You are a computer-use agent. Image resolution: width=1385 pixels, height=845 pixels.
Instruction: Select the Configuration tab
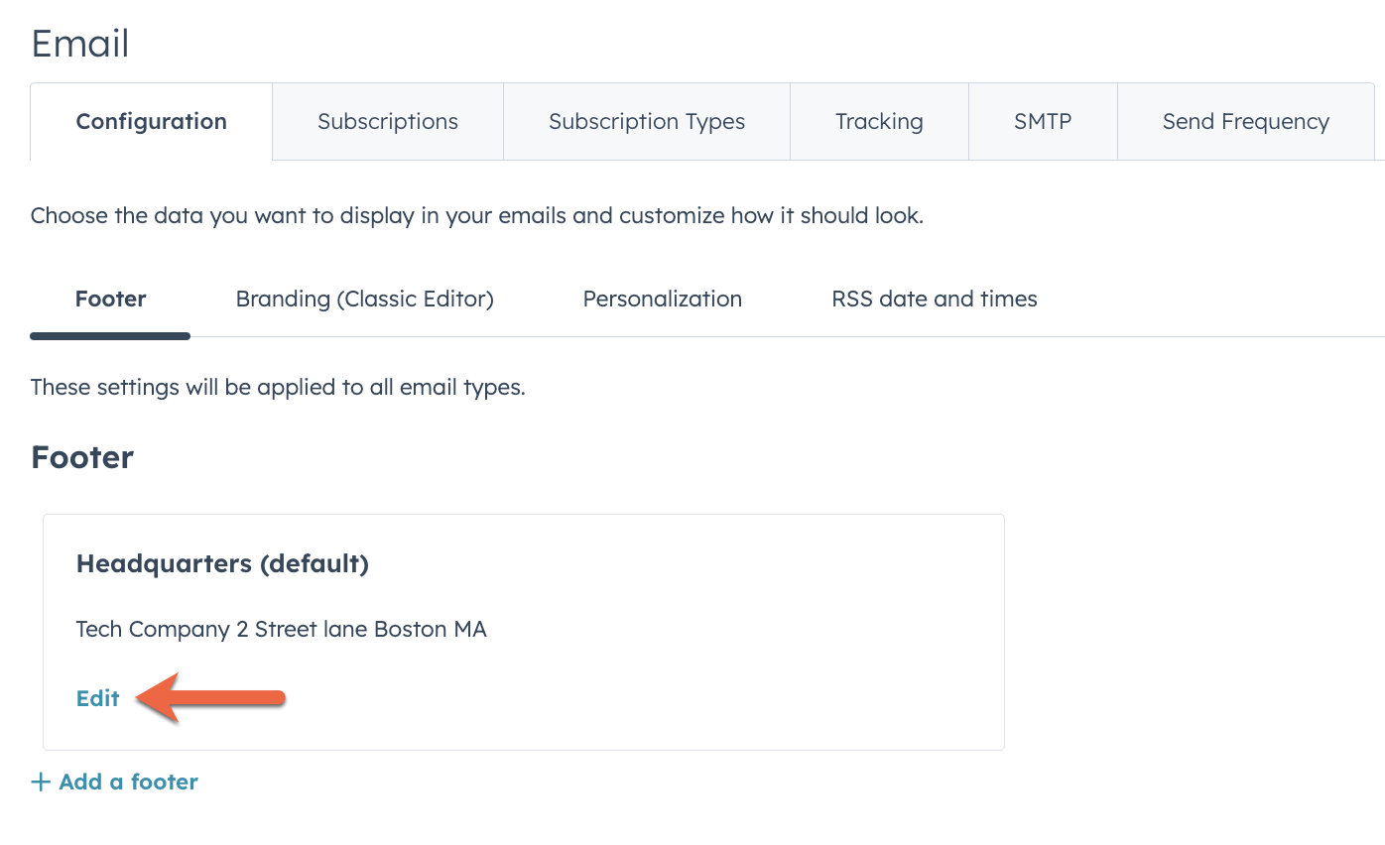[x=151, y=121]
